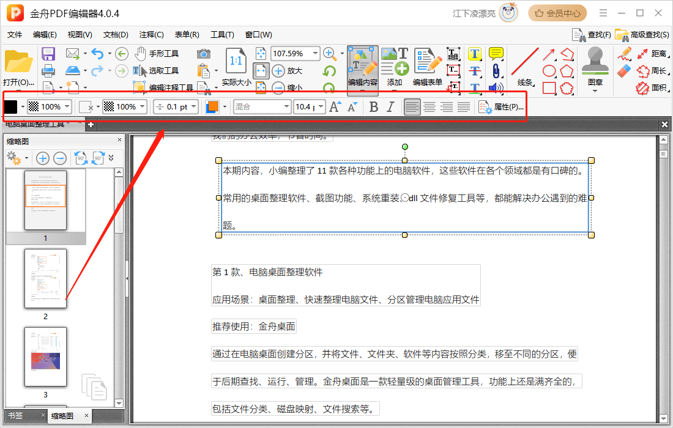The width and height of the screenshot is (673, 428).
Task: Click the speaker sound annotation tool
Action: click(x=496, y=88)
